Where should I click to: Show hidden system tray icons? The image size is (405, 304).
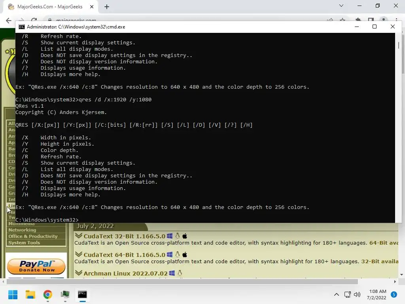point(336,294)
